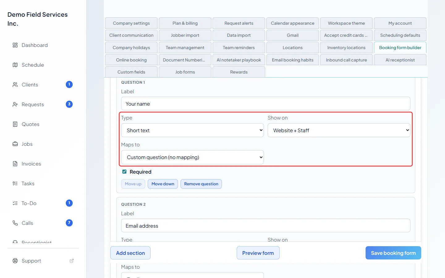Image resolution: width=445 pixels, height=278 pixels.
Task: Open the Maps to dropdown for Question 1
Action: 192,157
